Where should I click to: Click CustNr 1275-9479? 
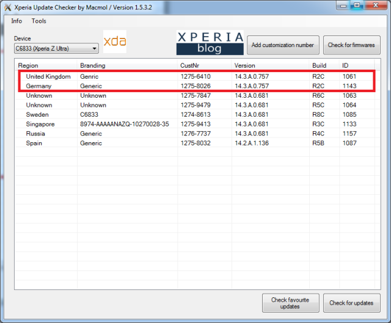(x=195, y=105)
